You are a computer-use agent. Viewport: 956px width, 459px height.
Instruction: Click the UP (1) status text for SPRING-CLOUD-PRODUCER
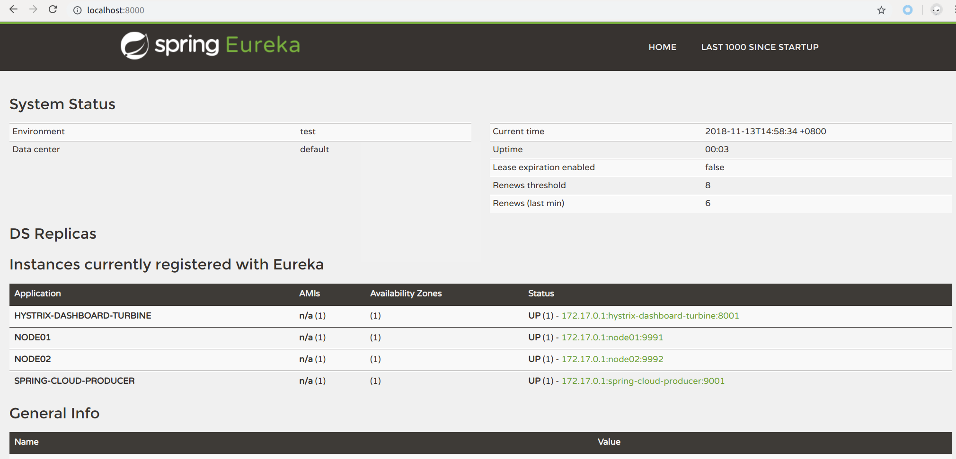coord(540,381)
